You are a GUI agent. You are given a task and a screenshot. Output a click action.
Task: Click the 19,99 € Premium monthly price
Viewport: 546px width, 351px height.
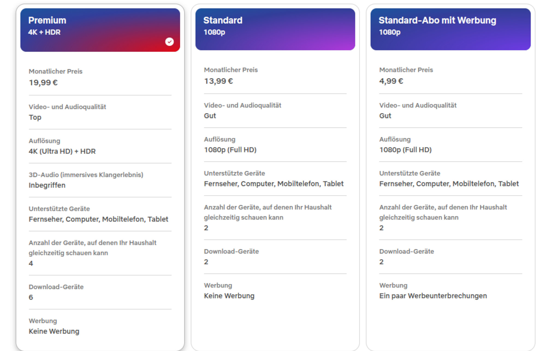click(x=43, y=82)
